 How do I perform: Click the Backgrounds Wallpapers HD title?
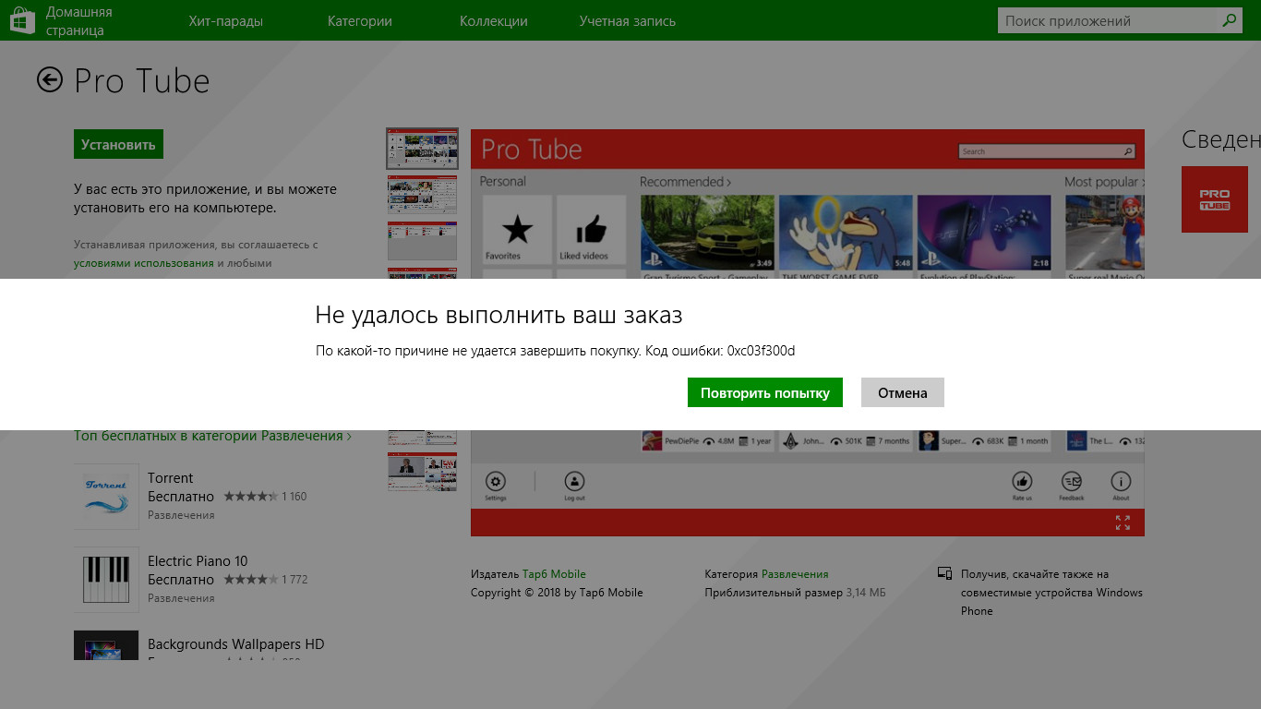[x=236, y=644]
